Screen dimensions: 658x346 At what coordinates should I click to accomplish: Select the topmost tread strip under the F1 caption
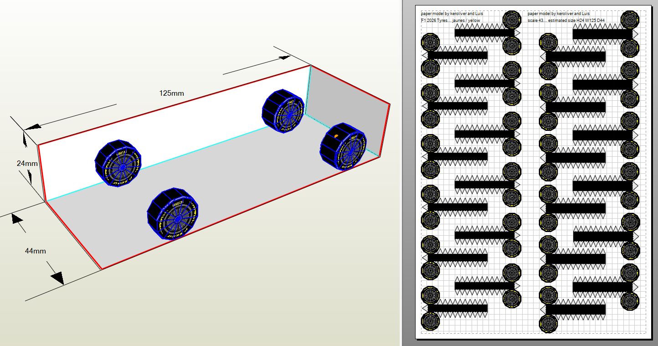(484, 33)
